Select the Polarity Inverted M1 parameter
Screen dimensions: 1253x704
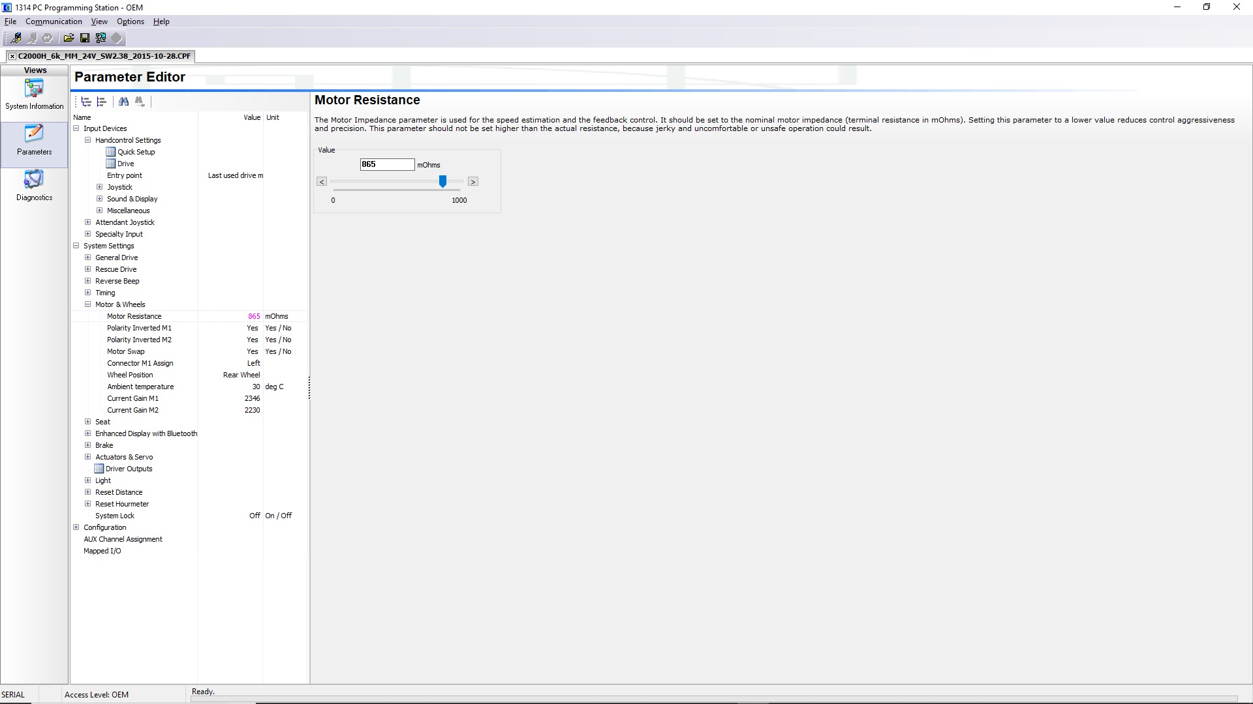click(x=139, y=328)
